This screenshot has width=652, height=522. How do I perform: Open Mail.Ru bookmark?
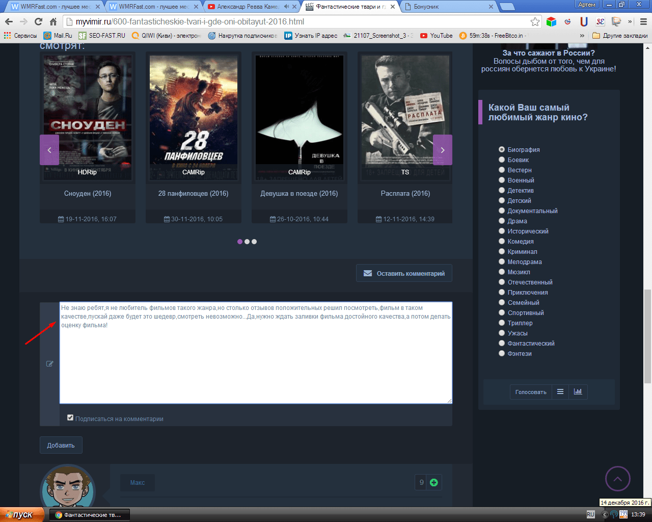[x=58, y=36]
